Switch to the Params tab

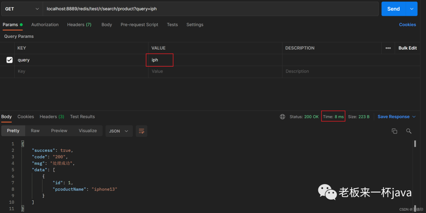(13, 24)
